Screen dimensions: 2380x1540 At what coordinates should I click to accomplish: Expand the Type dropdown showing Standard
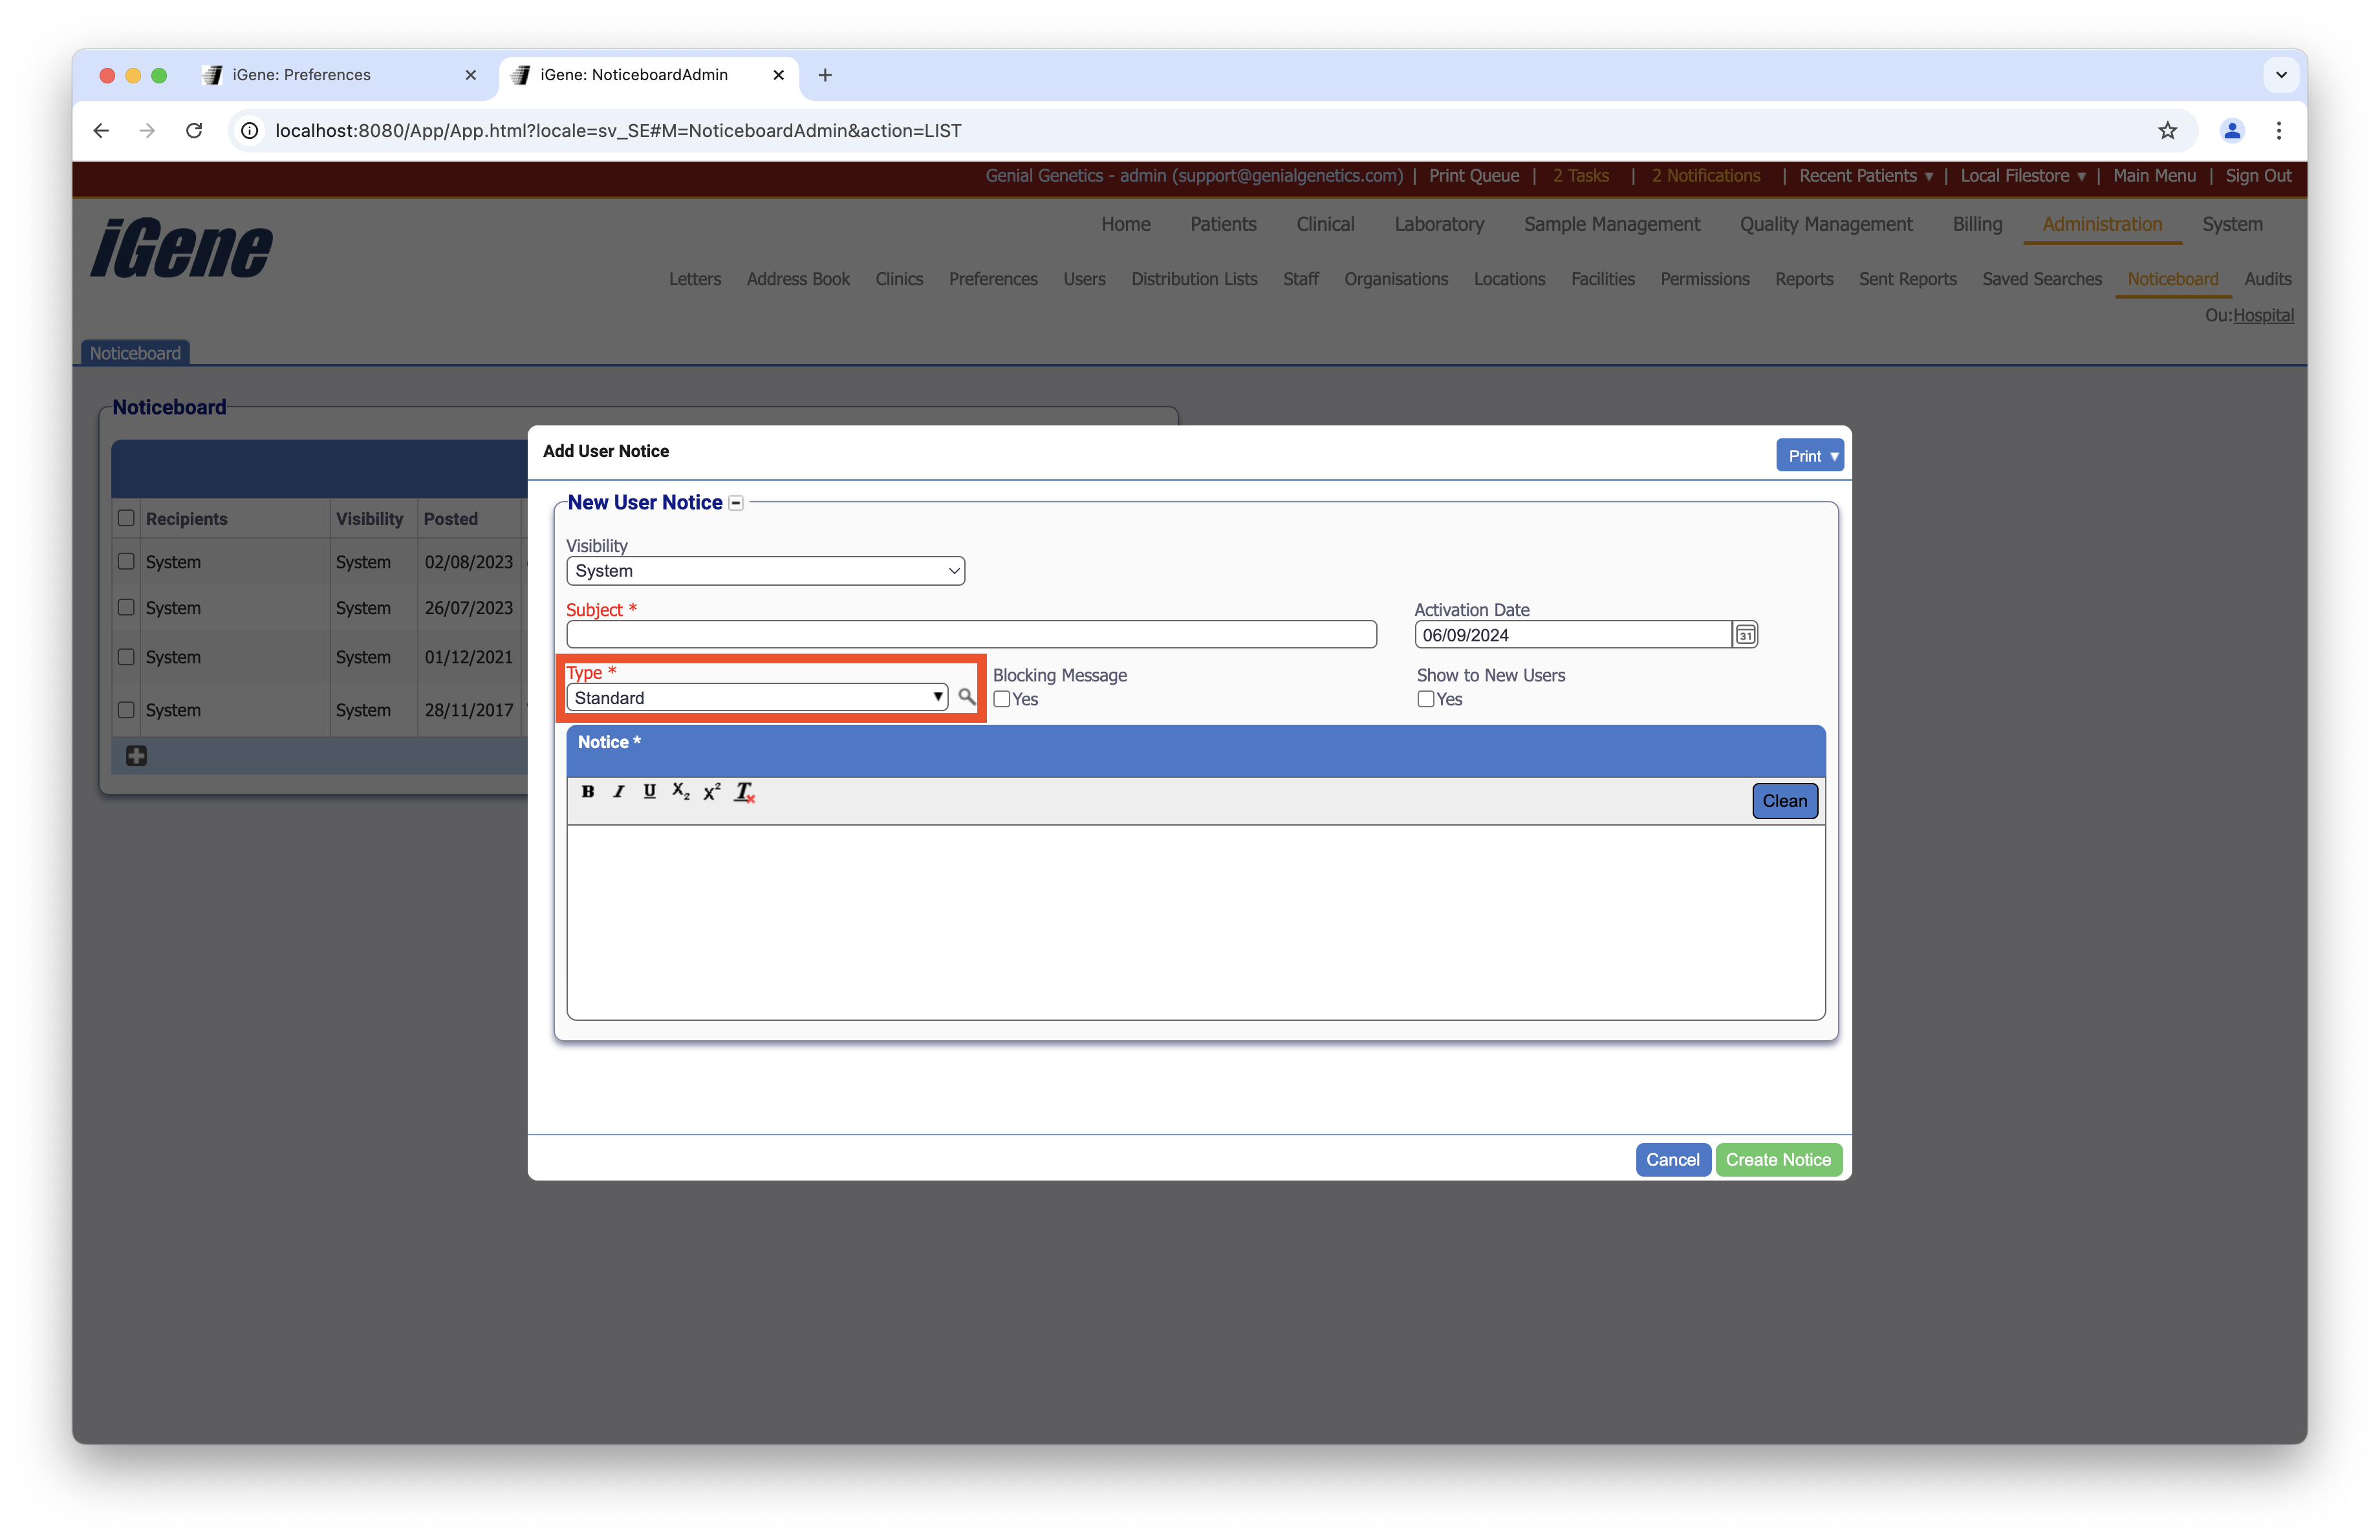(x=757, y=698)
